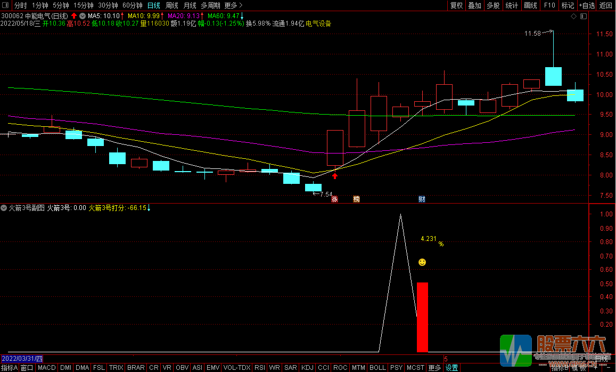Click the yellow smiley face in indicator panel
616x372 pixels.
tap(422, 262)
